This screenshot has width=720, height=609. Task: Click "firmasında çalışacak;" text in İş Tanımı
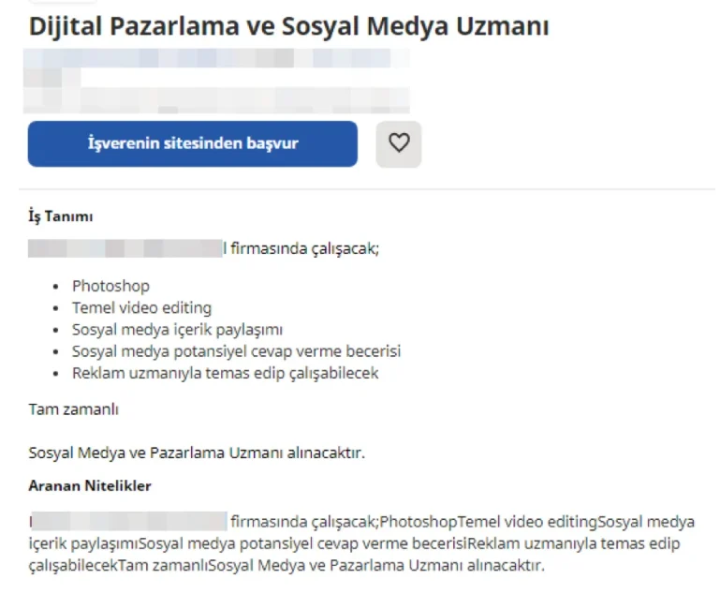(x=304, y=248)
